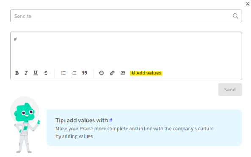The height and width of the screenshot is (157, 251).
Task: Close the praise dialog
Action: 248,4
